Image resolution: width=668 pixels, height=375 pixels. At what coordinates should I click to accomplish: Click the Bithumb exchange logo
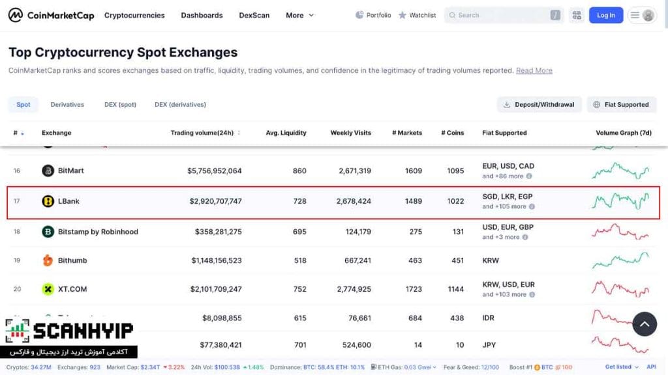click(48, 260)
